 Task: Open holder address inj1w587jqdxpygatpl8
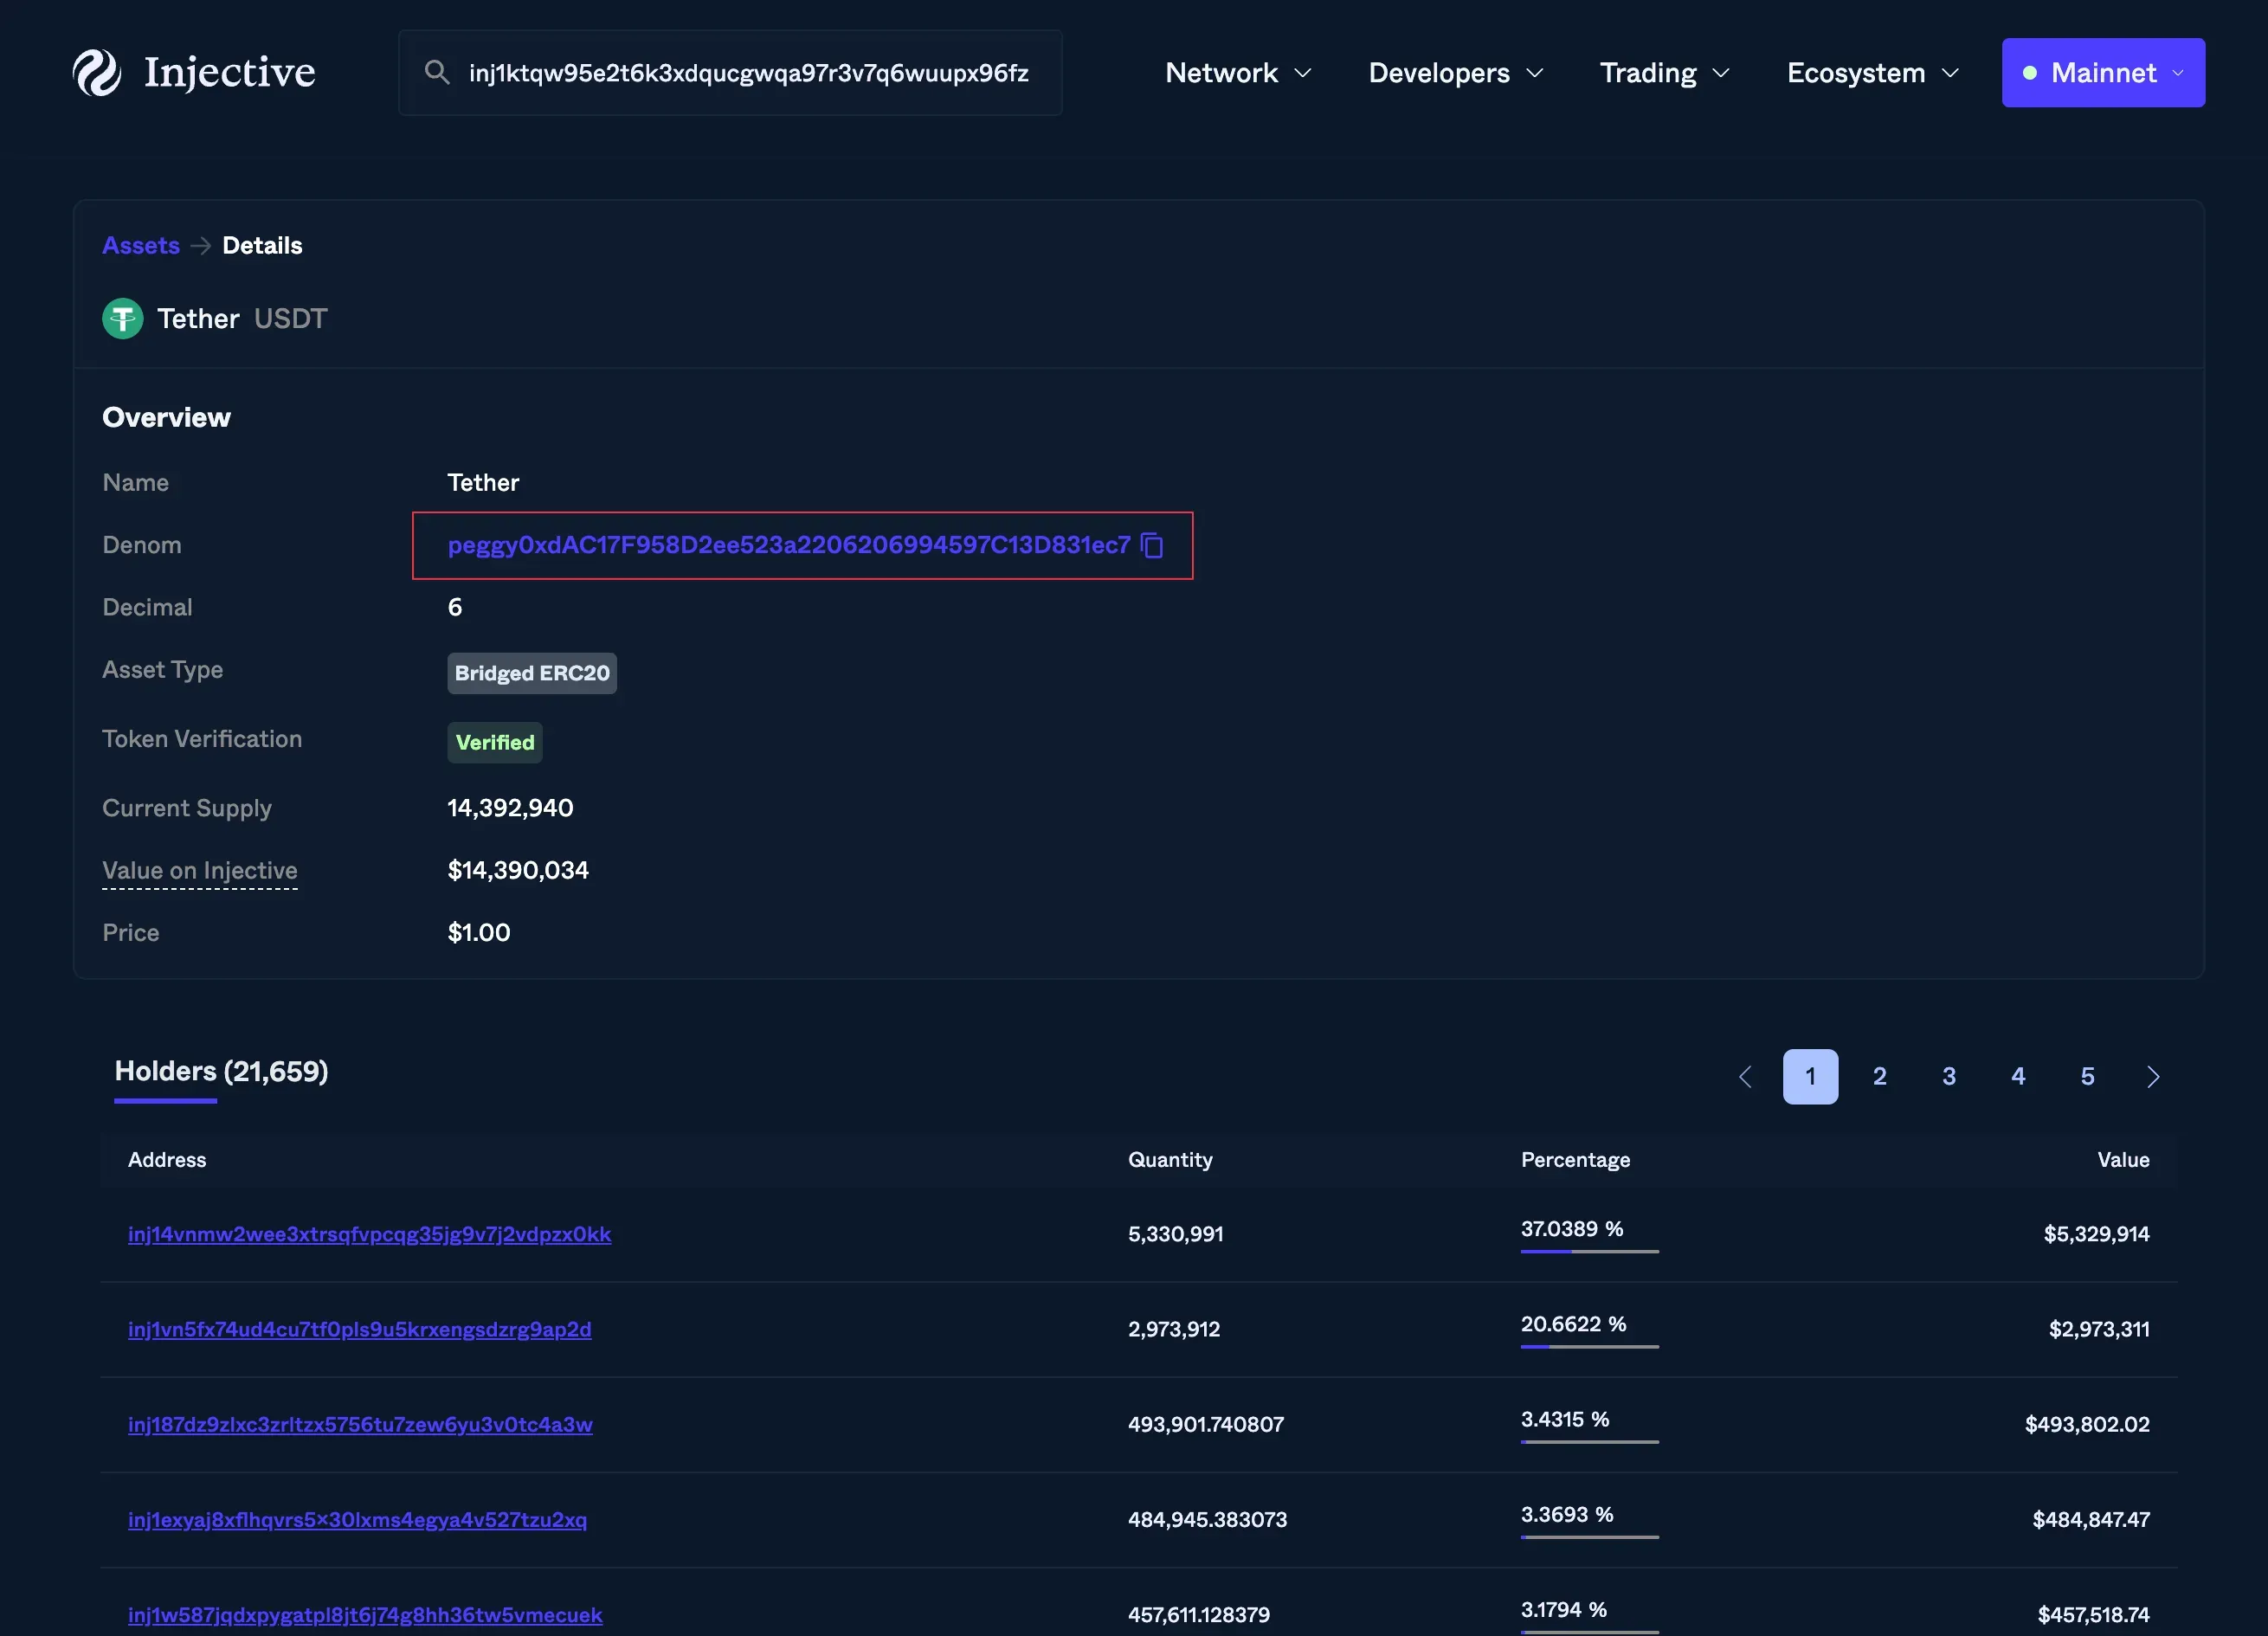pyautogui.click(x=365, y=1614)
